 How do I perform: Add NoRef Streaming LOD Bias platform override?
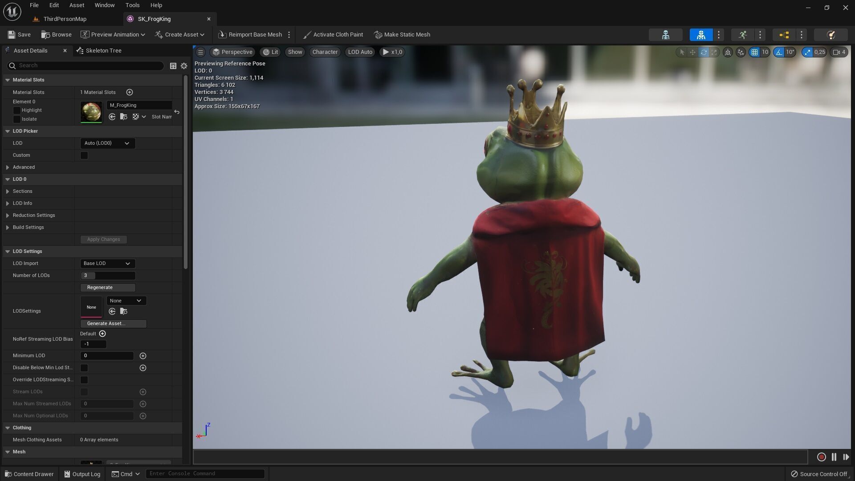click(102, 334)
